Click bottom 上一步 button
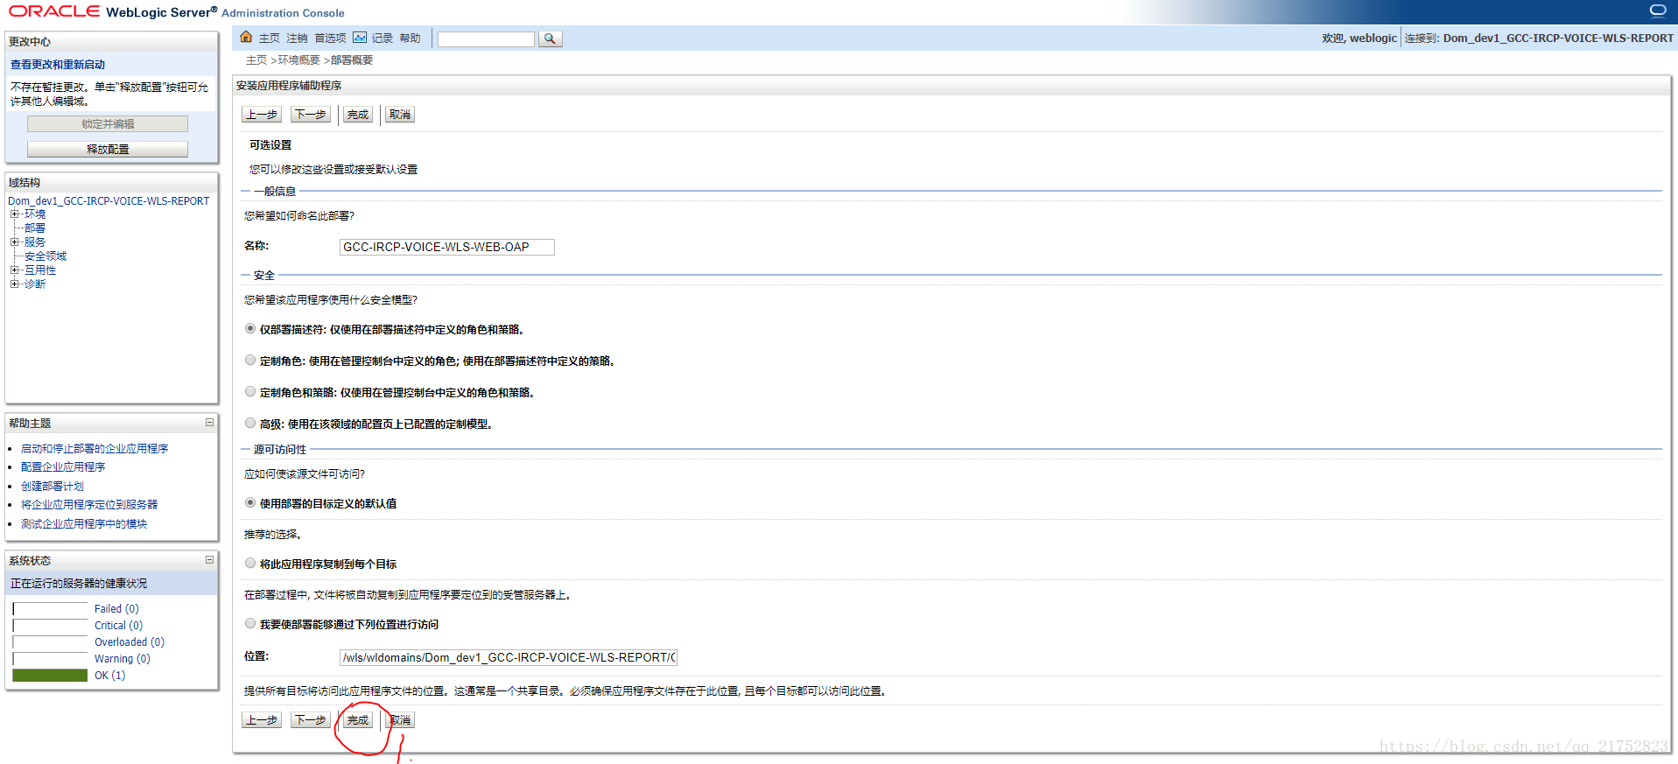Image resolution: width=1678 pixels, height=764 pixels. coord(262,720)
